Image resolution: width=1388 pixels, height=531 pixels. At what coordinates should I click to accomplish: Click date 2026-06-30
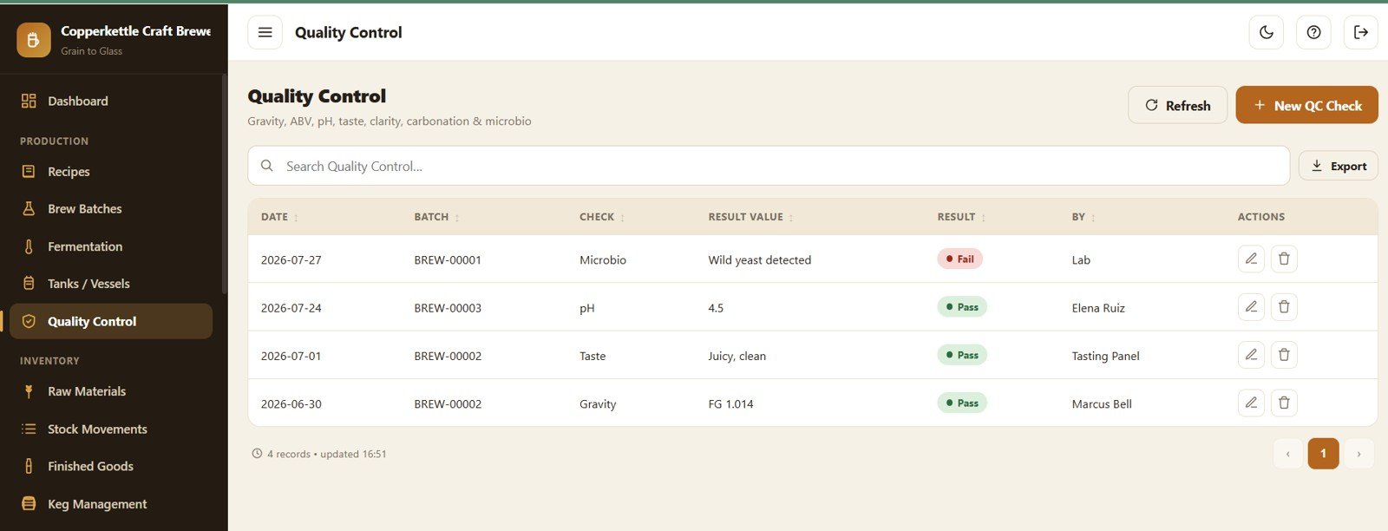point(291,403)
